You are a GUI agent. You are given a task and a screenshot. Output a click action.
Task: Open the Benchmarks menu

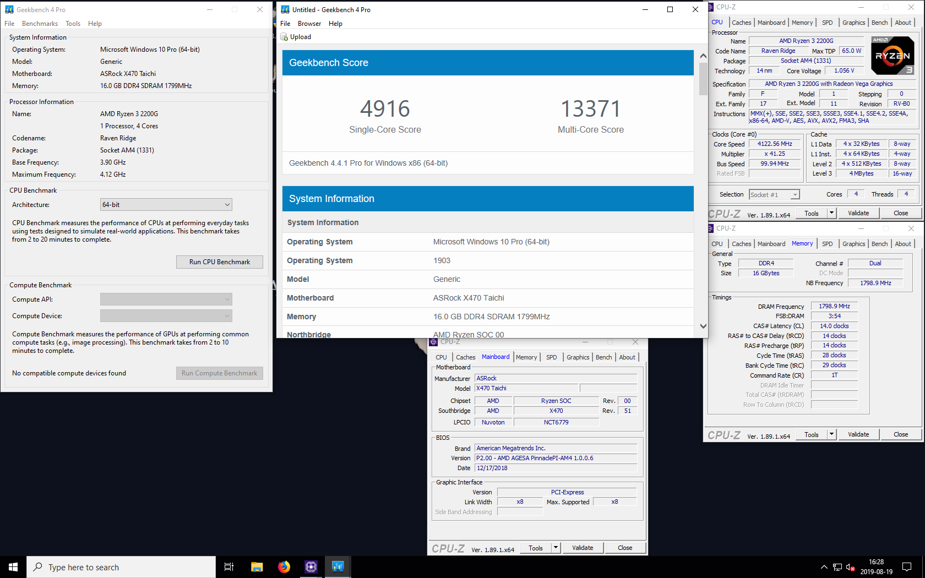(x=40, y=24)
